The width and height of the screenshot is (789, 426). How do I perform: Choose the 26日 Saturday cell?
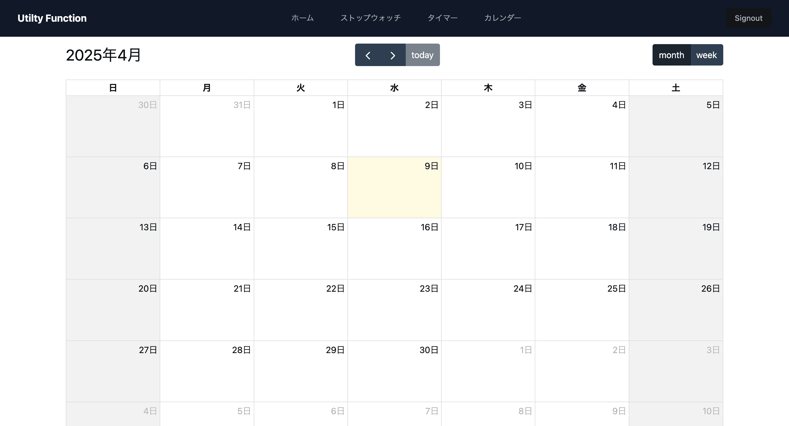click(x=676, y=310)
